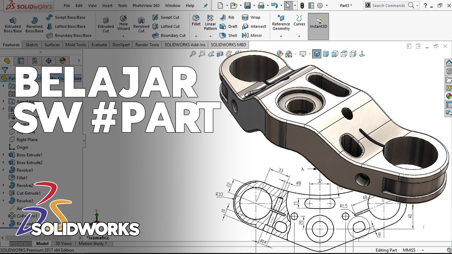Viewport: 452px width, 254px height.
Task: Click the MMGS unit system button
Action: [x=409, y=250]
